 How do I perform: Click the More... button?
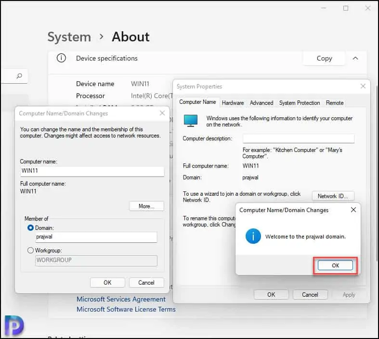(146, 206)
